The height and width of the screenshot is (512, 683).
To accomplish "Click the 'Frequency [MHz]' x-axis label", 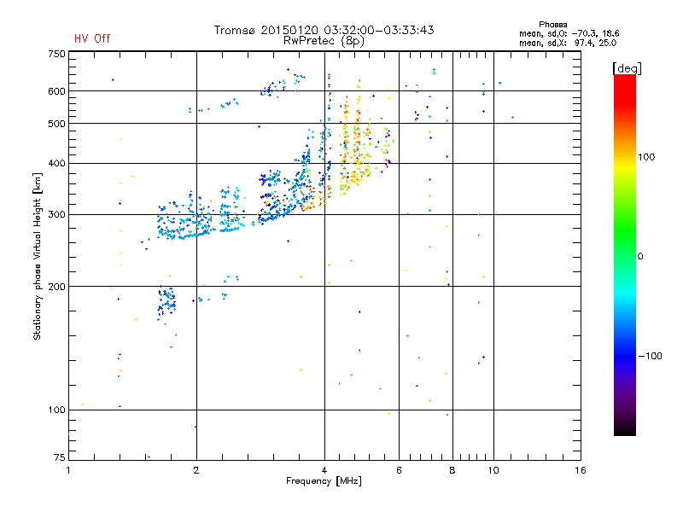I will [x=324, y=481].
